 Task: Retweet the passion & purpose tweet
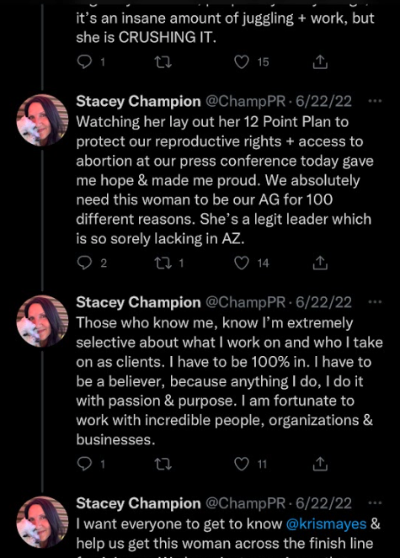163,465
